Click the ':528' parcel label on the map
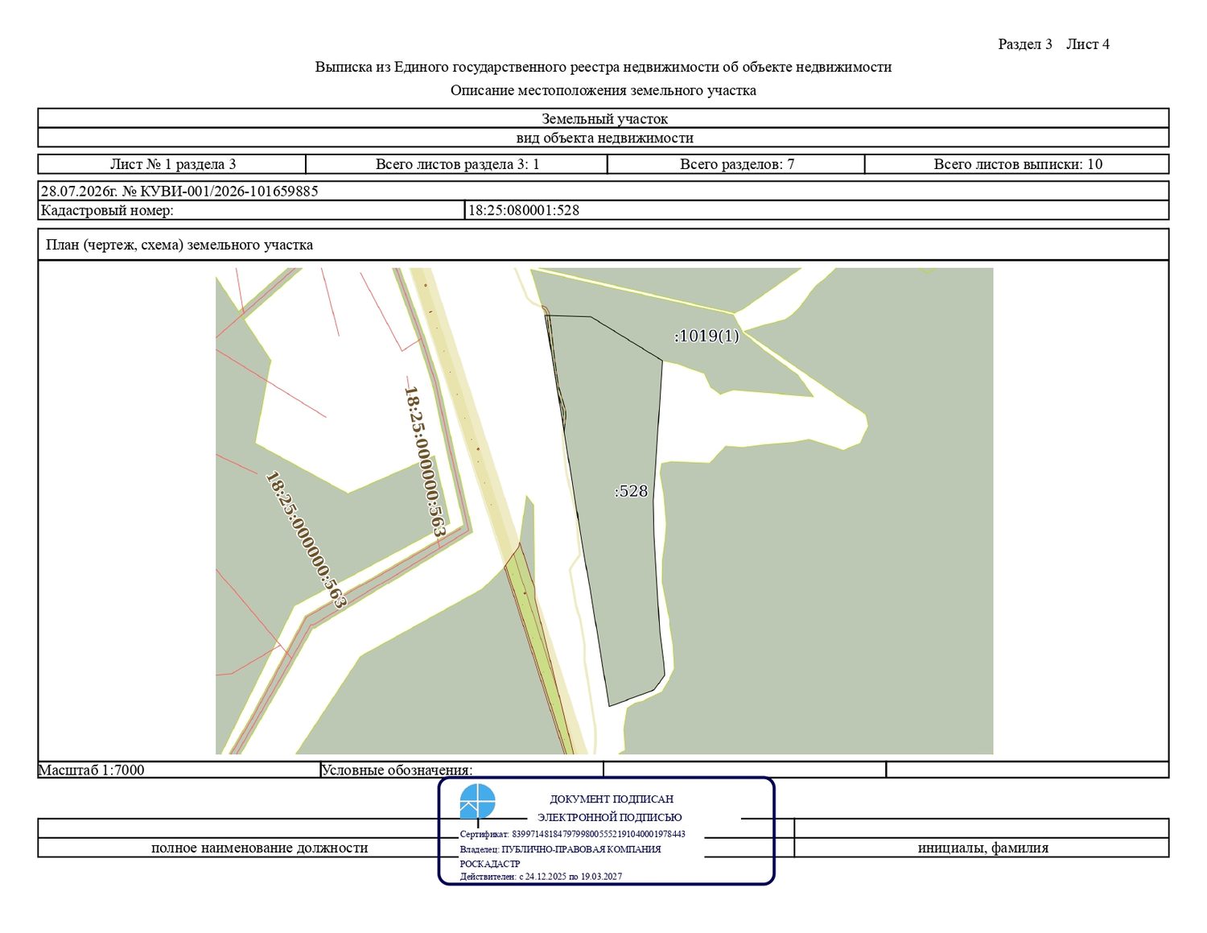1207x933 pixels. 631,491
